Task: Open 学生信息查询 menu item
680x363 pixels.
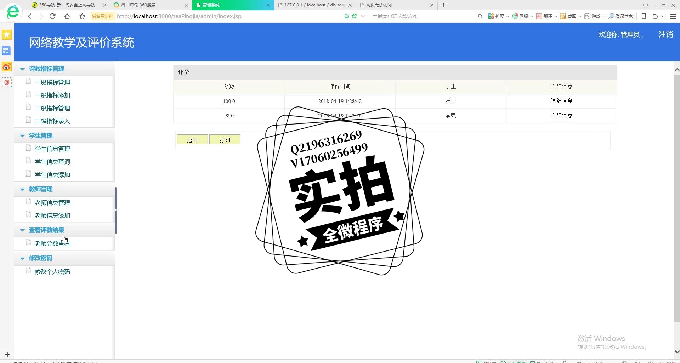Action: (52, 162)
